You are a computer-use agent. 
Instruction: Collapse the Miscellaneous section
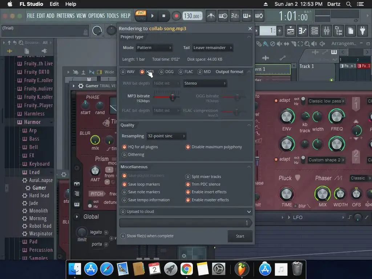coord(249,167)
